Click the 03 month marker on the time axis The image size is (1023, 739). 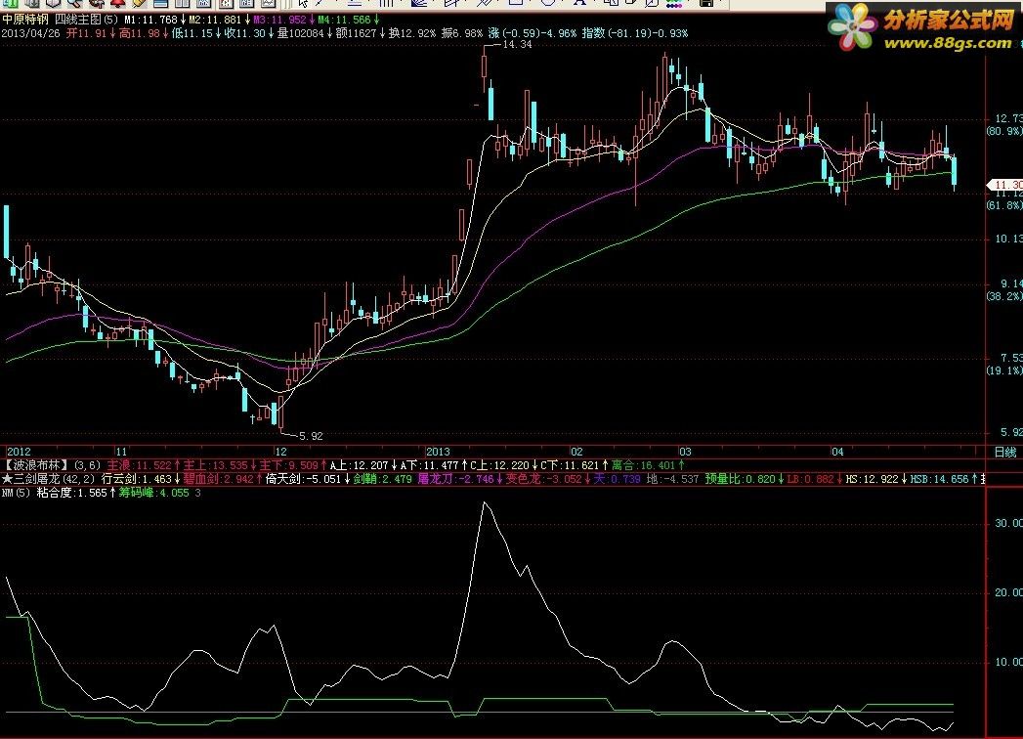(x=684, y=451)
